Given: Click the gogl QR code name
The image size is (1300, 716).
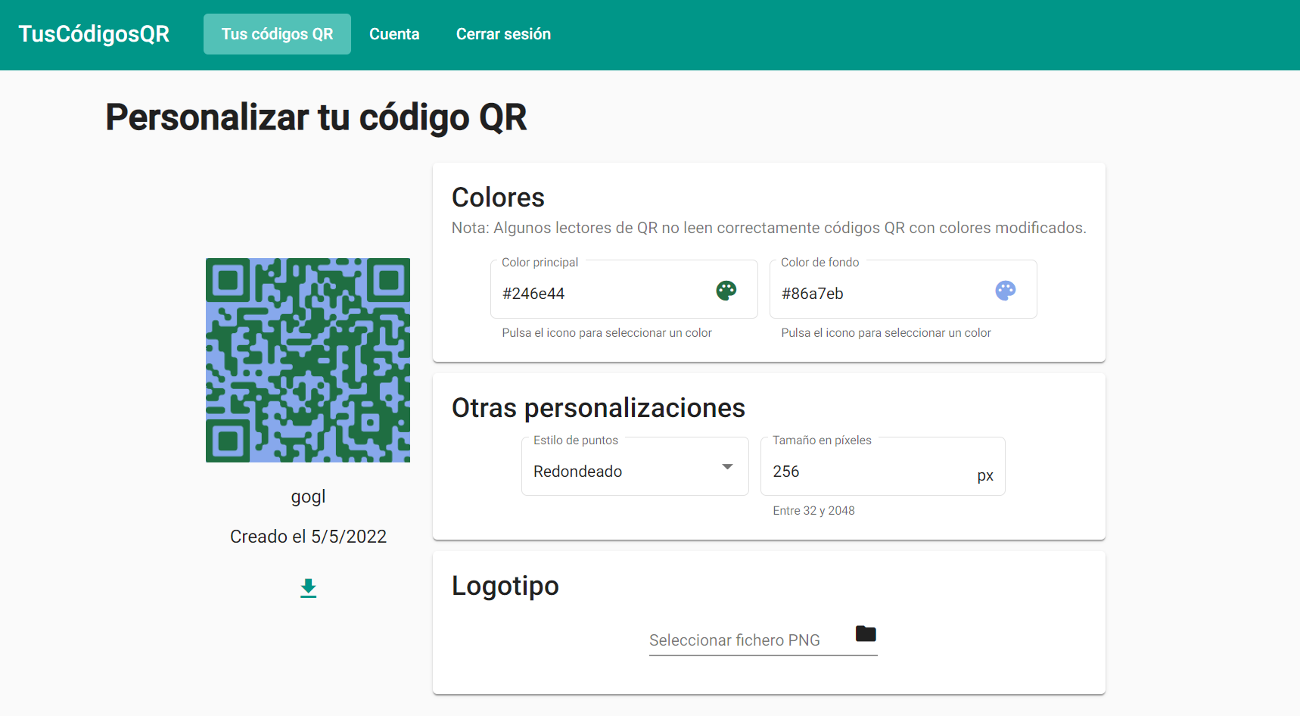Looking at the screenshot, I should pos(308,497).
